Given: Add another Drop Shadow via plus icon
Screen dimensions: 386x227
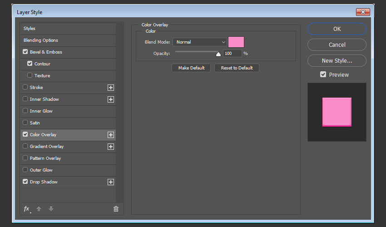Looking at the screenshot, I should click(110, 182).
